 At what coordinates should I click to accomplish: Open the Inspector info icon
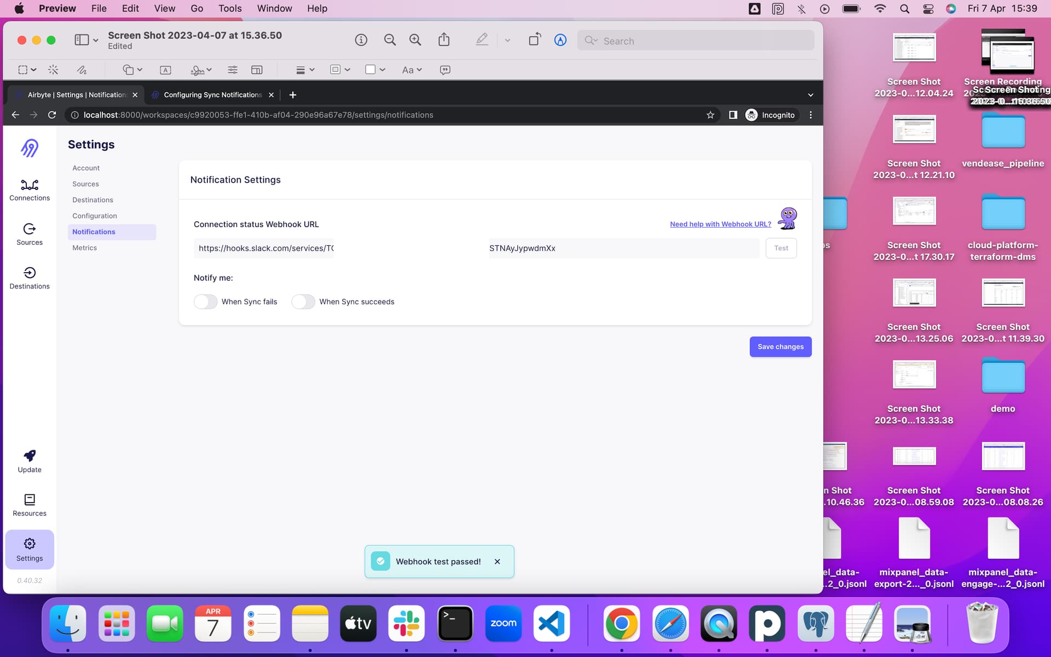[x=361, y=40]
